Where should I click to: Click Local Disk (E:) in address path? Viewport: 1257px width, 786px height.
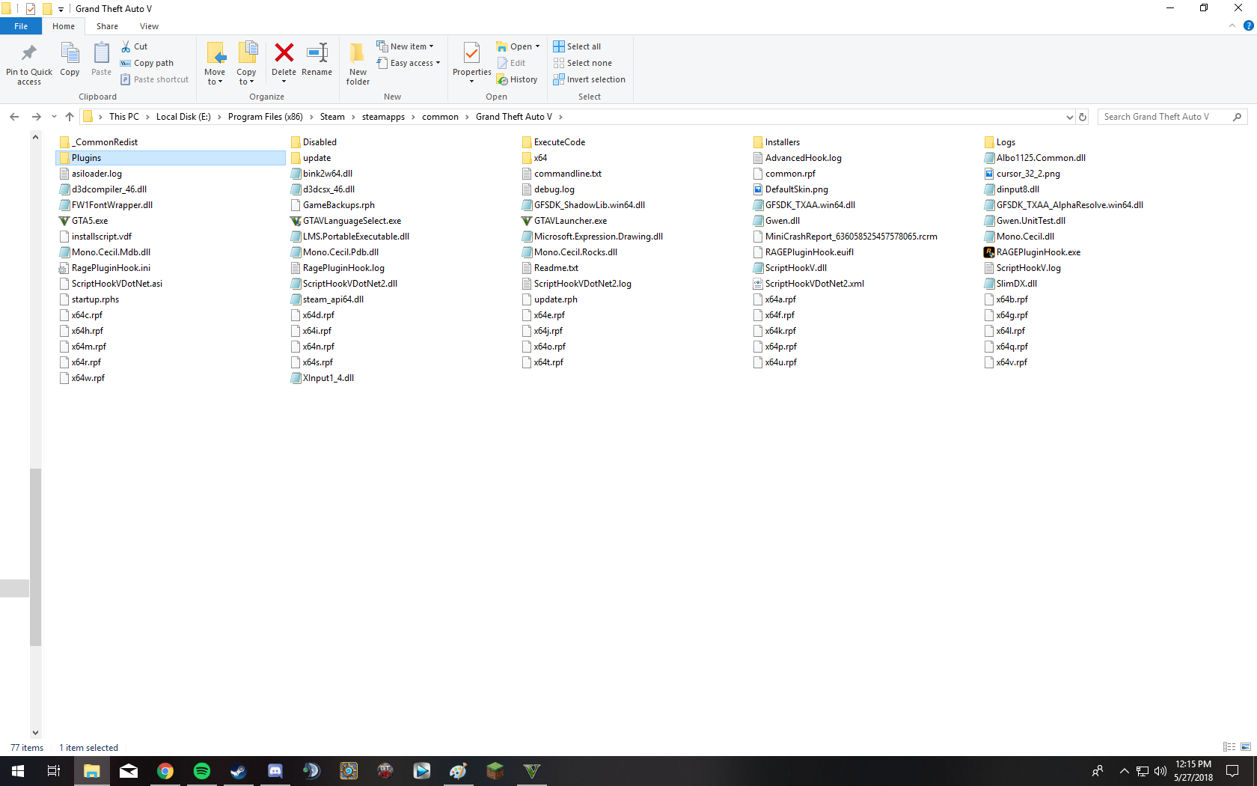click(x=183, y=117)
